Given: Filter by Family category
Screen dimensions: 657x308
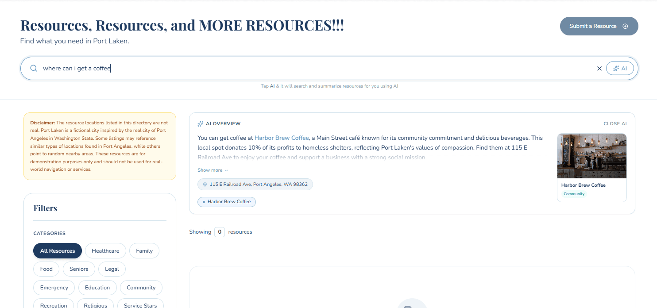Looking at the screenshot, I should [144, 251].
